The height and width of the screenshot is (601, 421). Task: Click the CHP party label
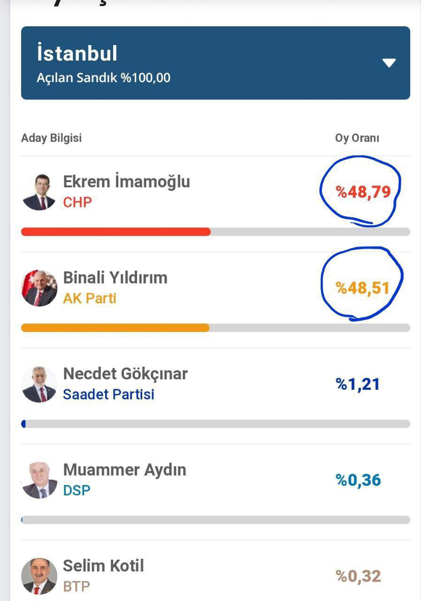(77, 202)
